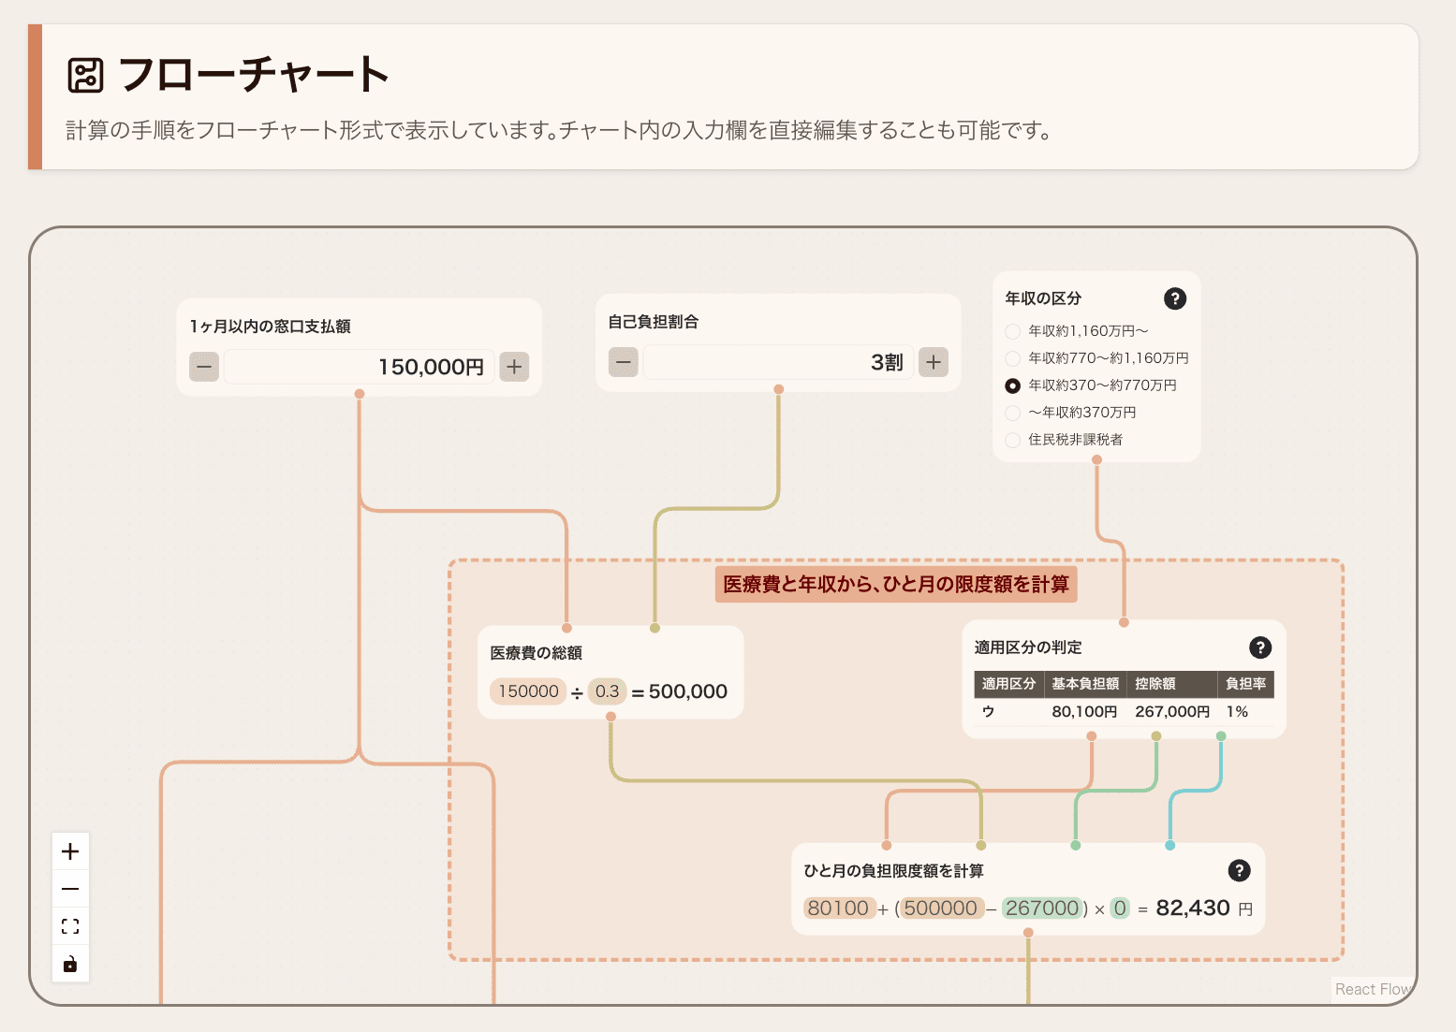Zoom in using the + control

coord(70,850)
